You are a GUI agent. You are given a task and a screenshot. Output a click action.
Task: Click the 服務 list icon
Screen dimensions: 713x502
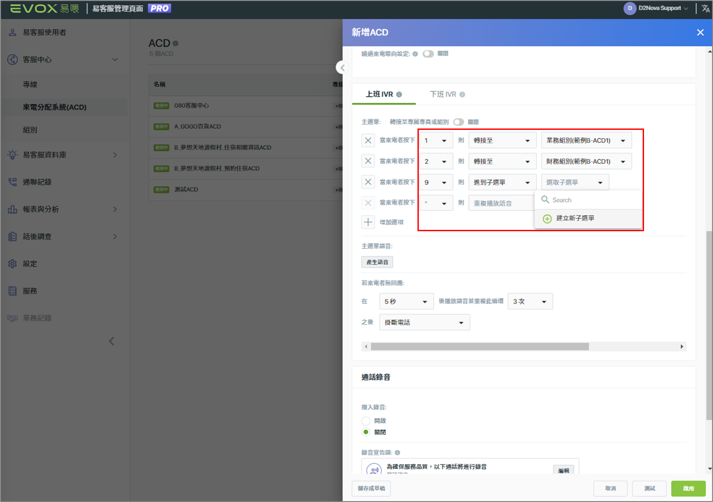click(12, 291)
